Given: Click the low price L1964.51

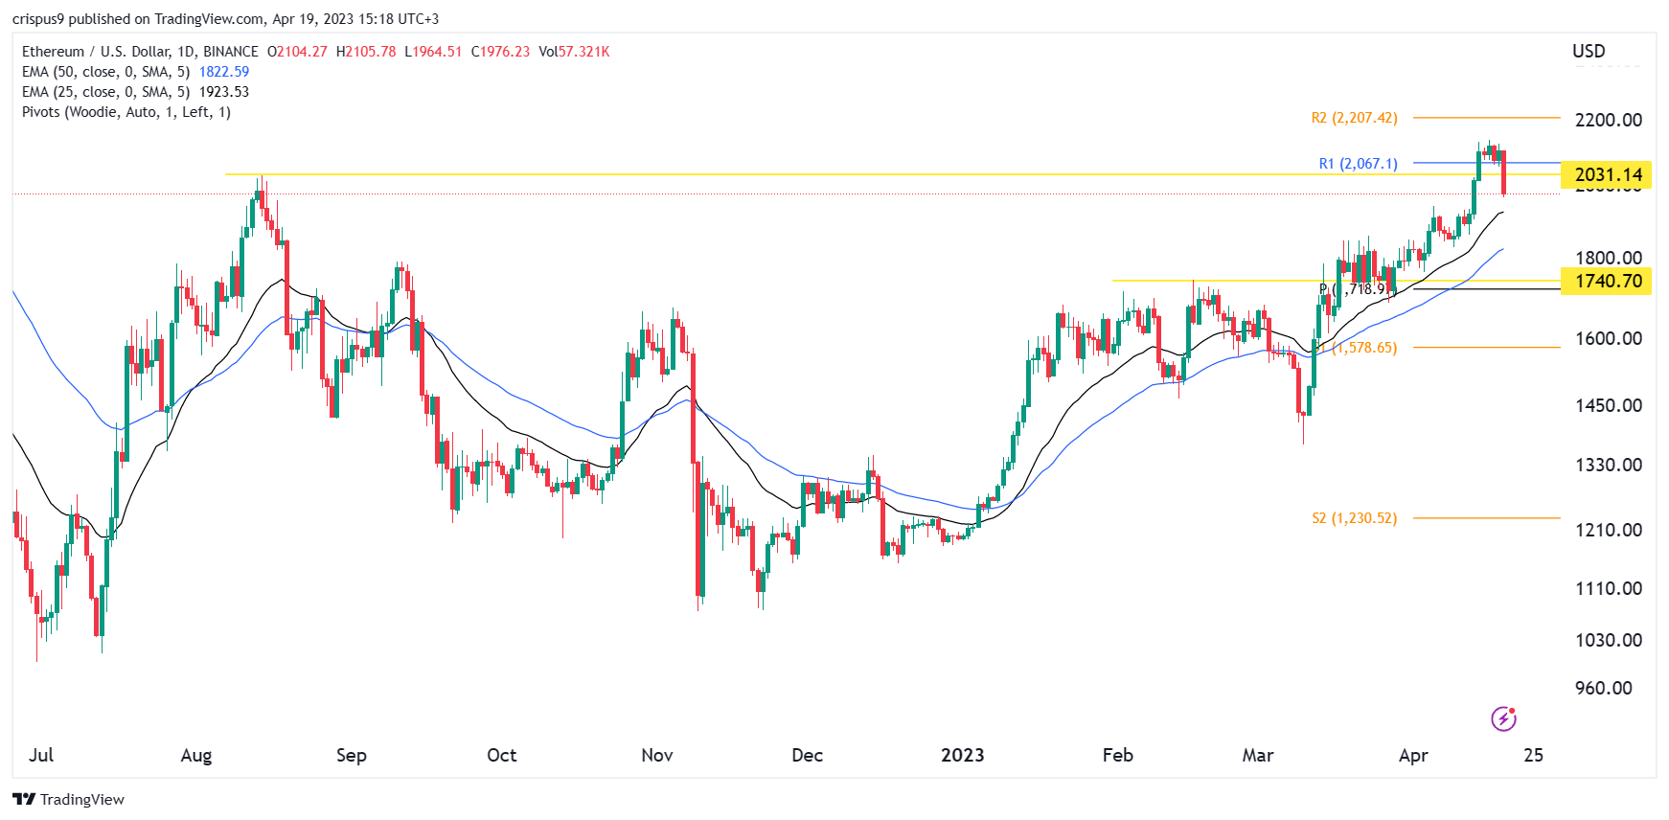Looking at the screenshot, I should pyautogui.click(x=433, y=52).
